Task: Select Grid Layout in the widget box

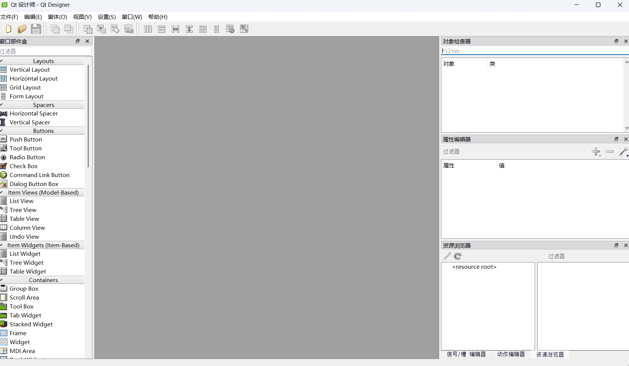Action: click(x=25, y=87)
